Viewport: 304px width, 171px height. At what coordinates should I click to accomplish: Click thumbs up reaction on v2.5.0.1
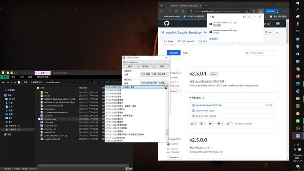[x=193, y=123]
